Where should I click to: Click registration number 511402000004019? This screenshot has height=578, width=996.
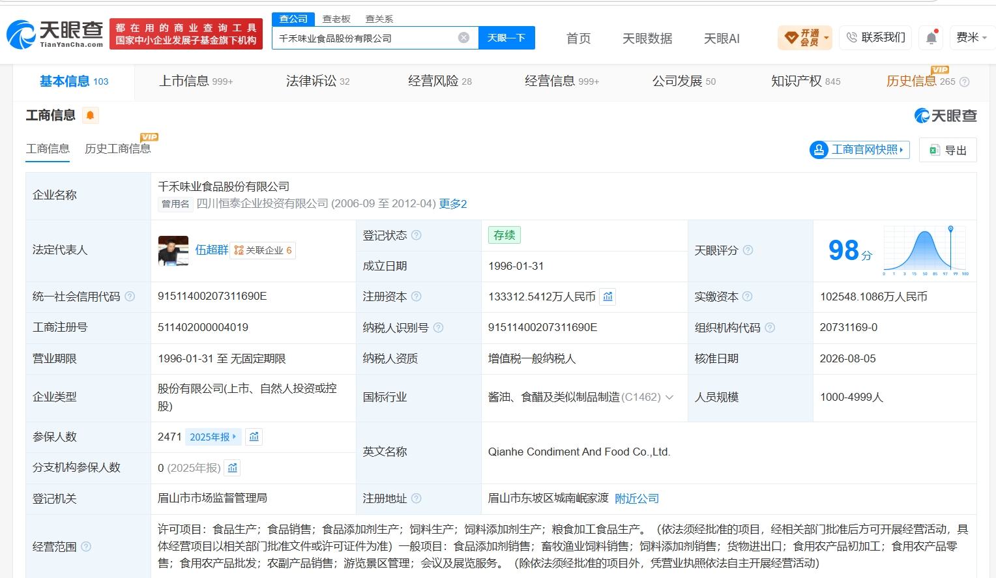click(x=203, y=327)
